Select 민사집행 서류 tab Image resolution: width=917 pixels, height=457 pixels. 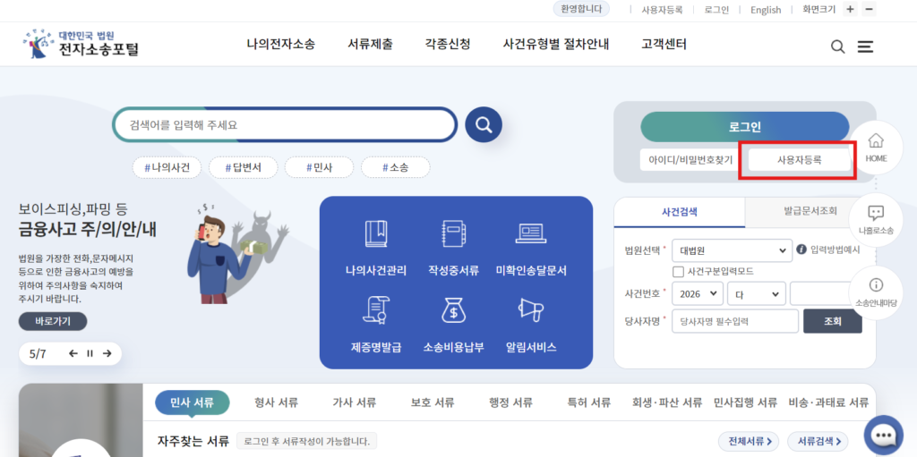(x=746, y=402)
